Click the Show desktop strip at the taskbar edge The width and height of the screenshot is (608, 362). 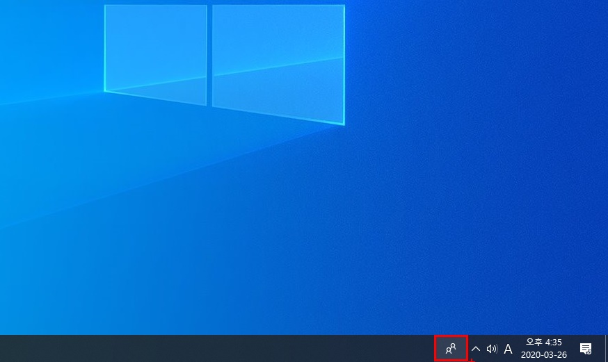[606, 348]
